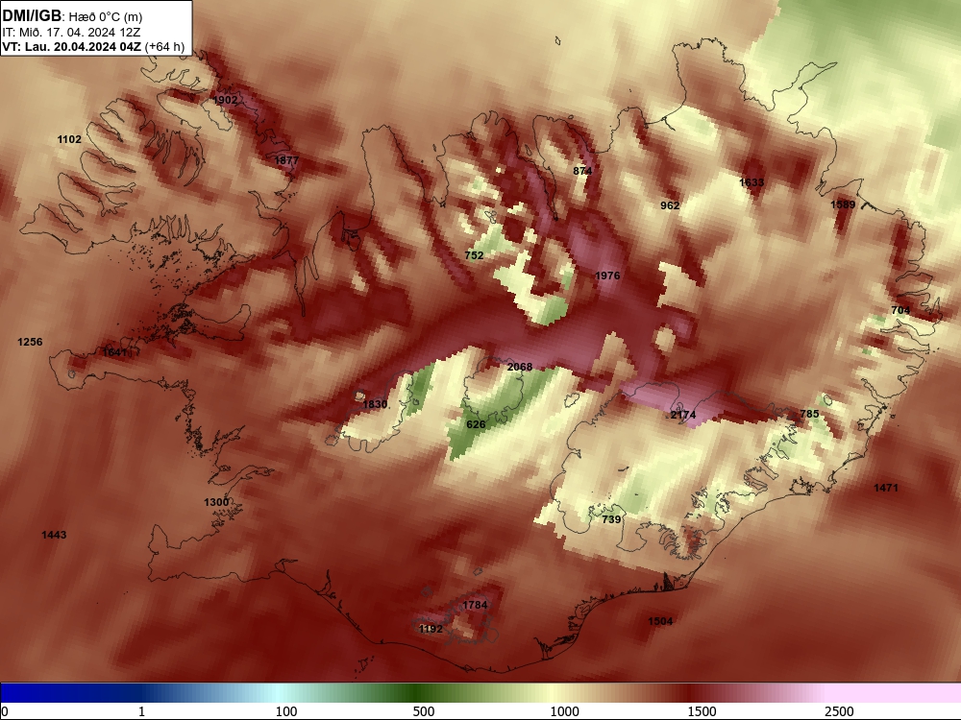The image size is (961, 720).
Task: Click the 1000 tick on color scale
Action: click(564, 711)
